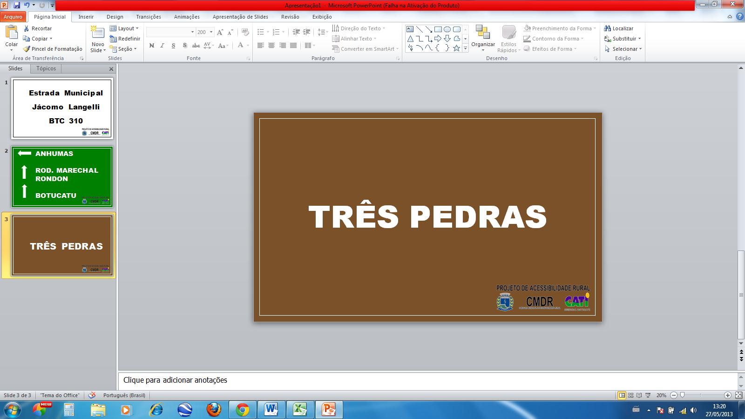745x419 pixels.
Task: Expand the shapes gallery more arrow
Action: [x=465, y=48]
